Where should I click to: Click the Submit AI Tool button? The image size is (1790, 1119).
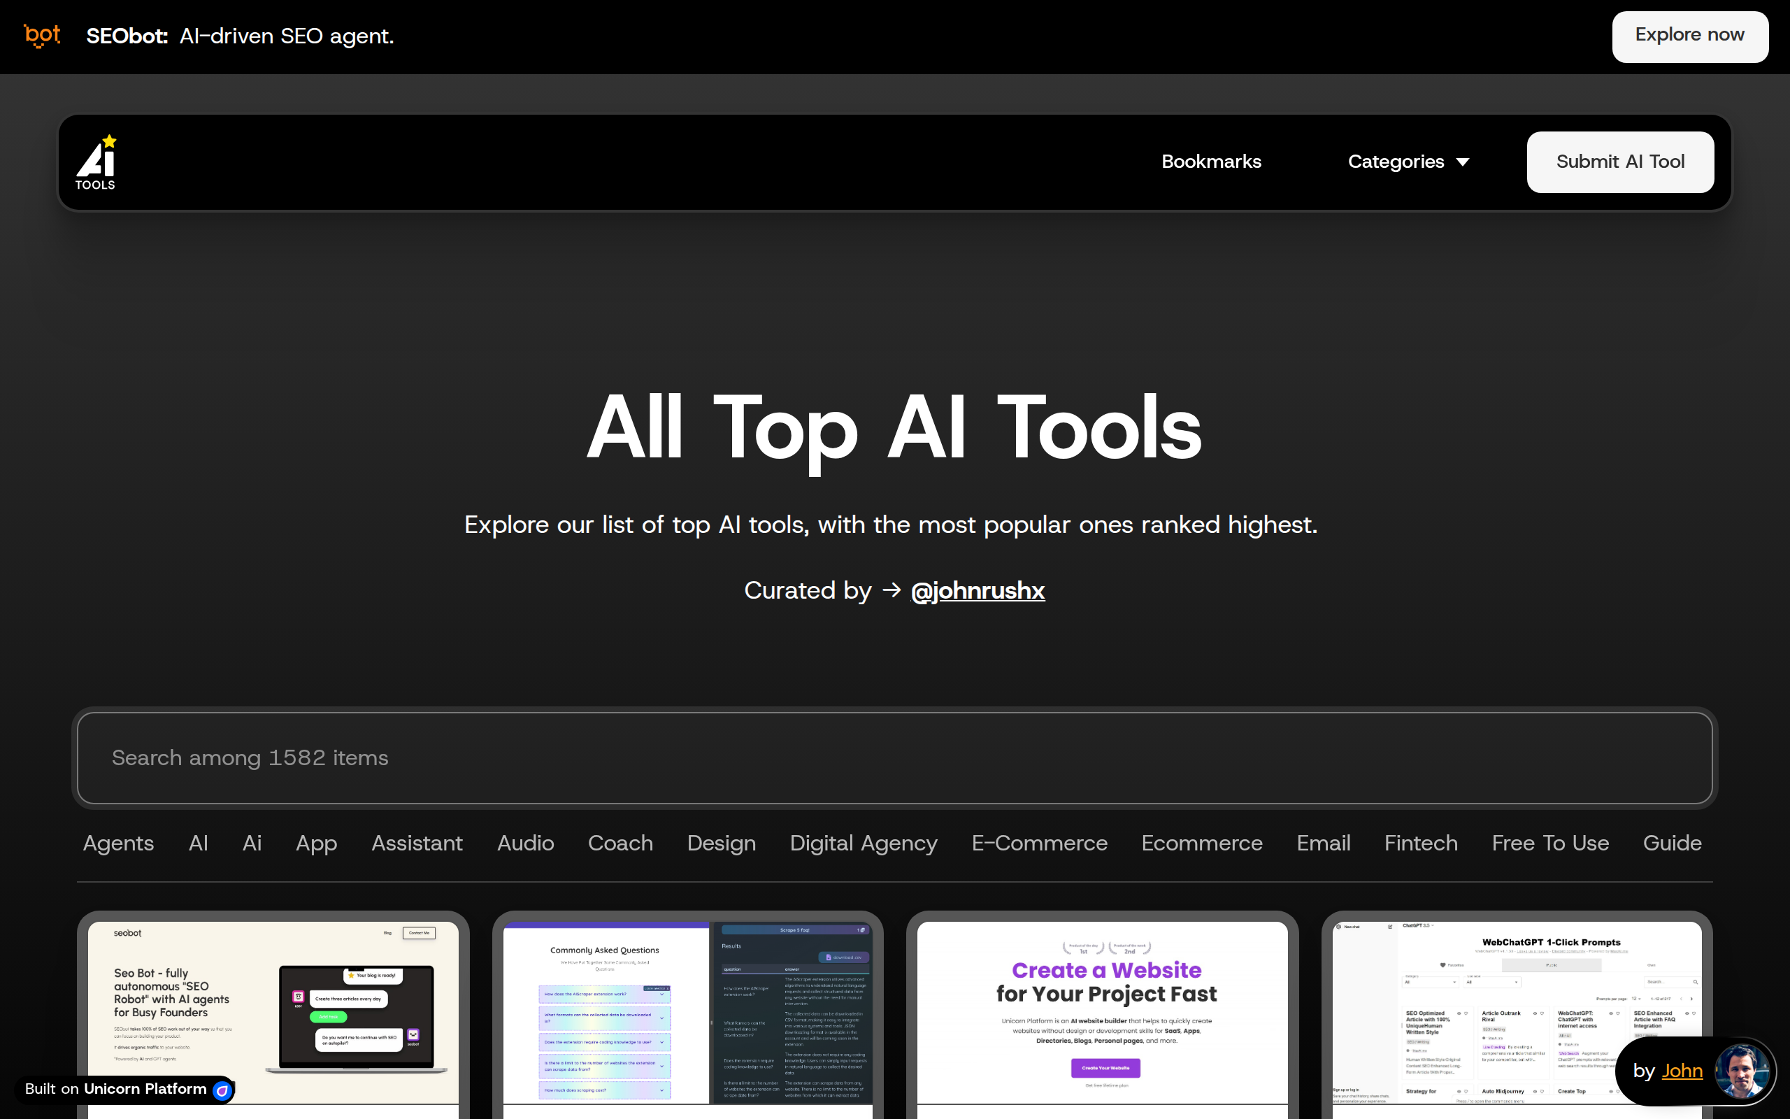[1620, 162]
